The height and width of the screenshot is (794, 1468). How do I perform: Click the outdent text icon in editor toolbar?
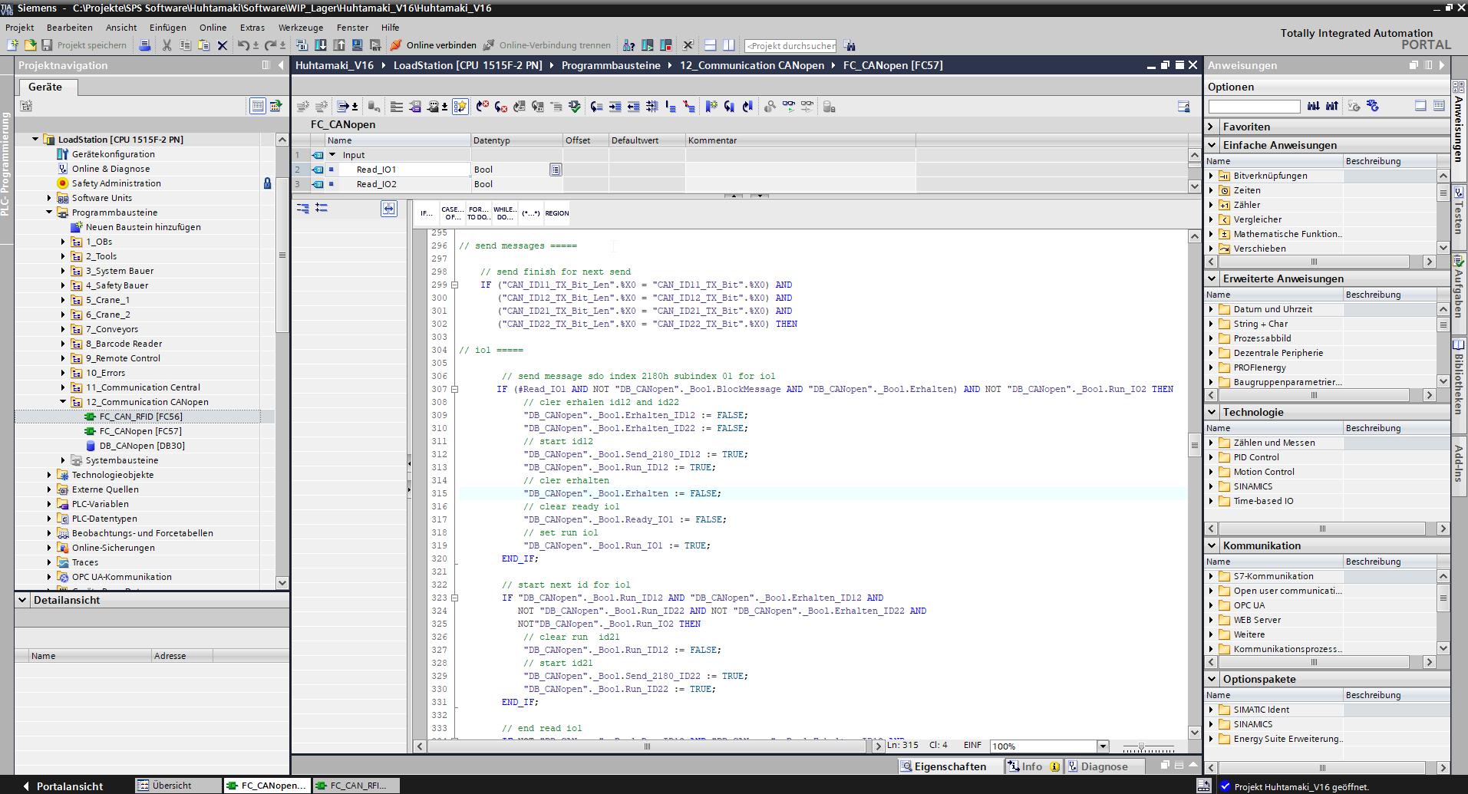[x=633, y=107]
